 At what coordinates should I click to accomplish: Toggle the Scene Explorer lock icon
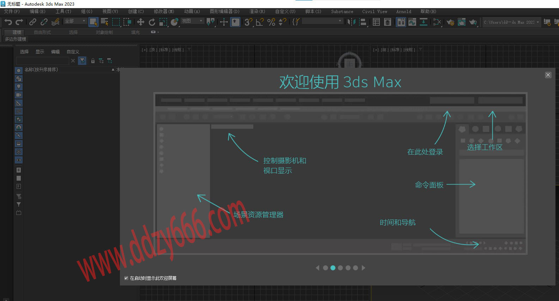tap(93, 61)
